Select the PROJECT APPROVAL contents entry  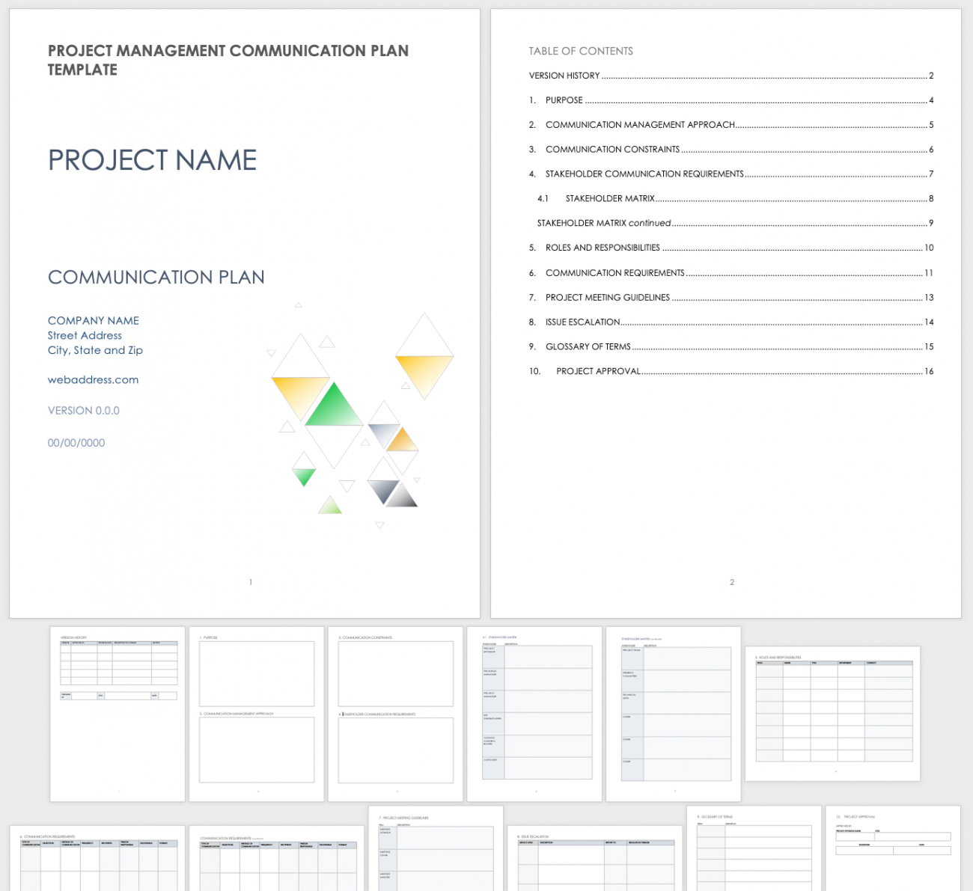[x=597, y=371]
